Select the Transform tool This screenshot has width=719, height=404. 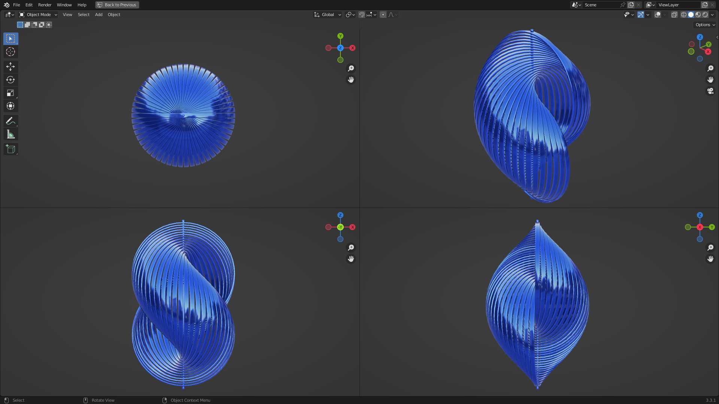pos(10,106)
